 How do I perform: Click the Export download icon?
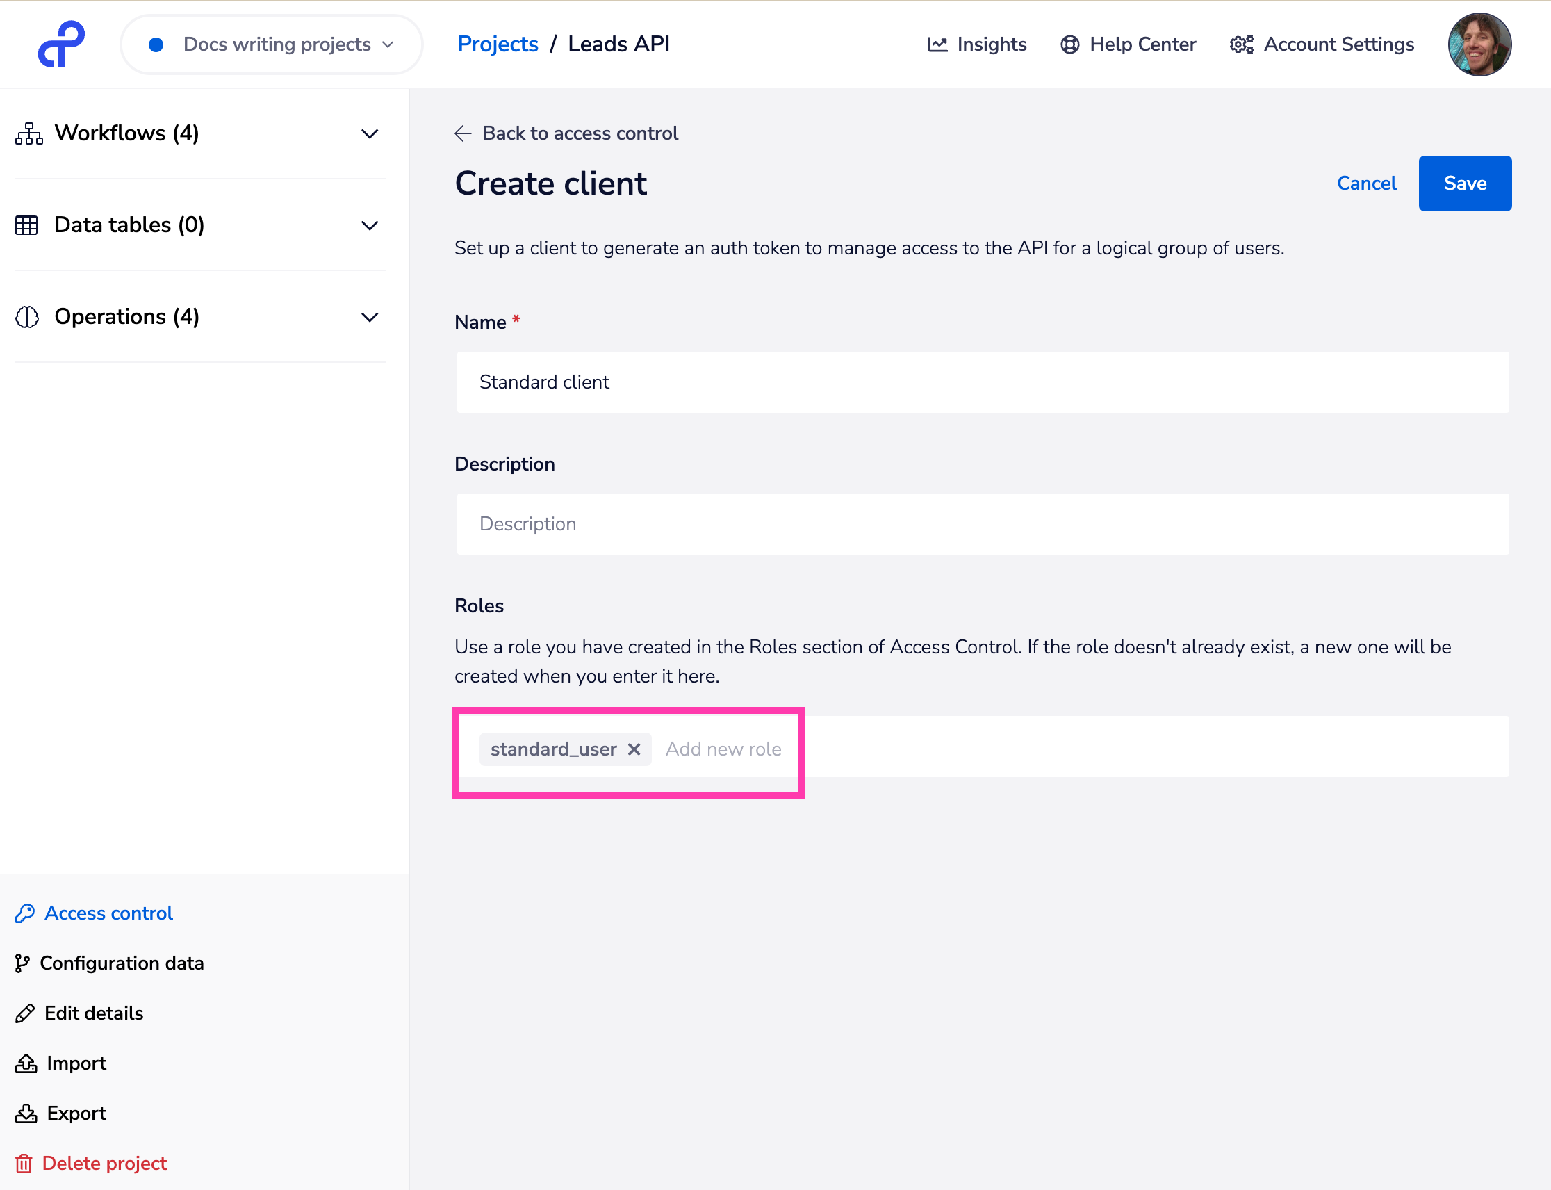[26, 1113]
